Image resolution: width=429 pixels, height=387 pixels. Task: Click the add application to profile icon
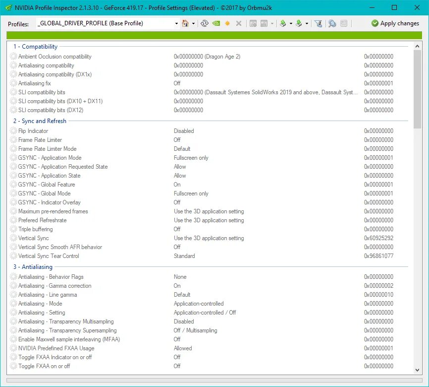pyautogui.click(x=253, y=24)
